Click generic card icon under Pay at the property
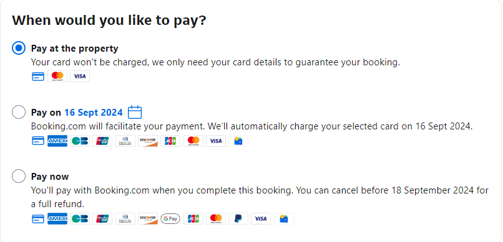Viewport: 503px width, 242px height. click(x=38, y=77)
